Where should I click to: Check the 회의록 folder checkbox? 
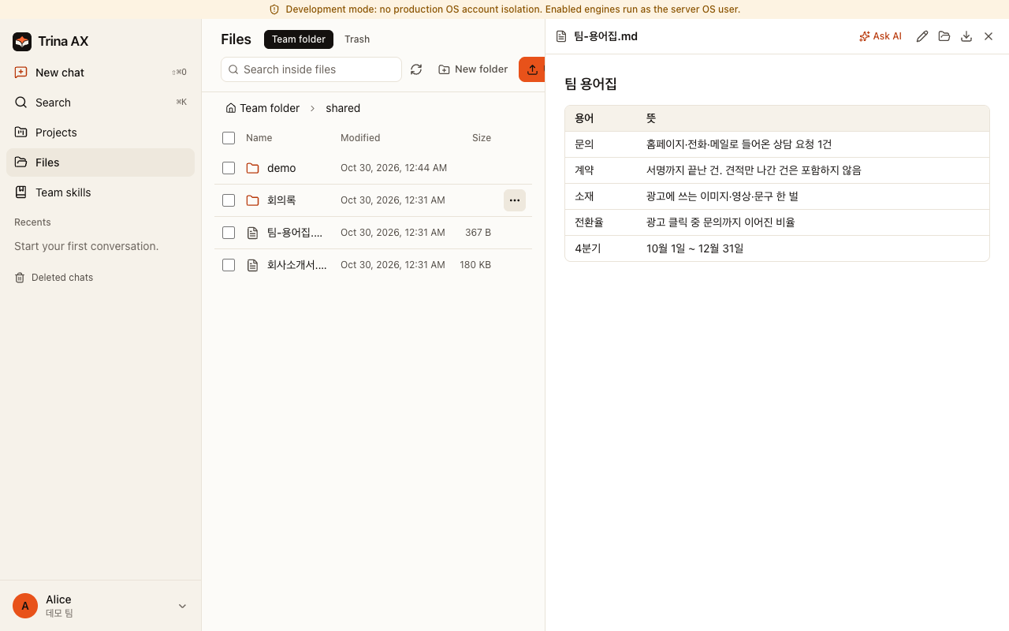click(229, 200)
